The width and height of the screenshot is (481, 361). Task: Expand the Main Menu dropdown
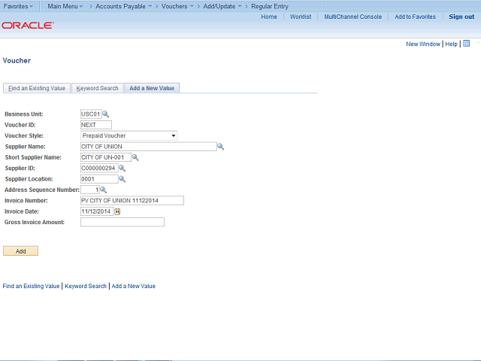pos(65,6)
